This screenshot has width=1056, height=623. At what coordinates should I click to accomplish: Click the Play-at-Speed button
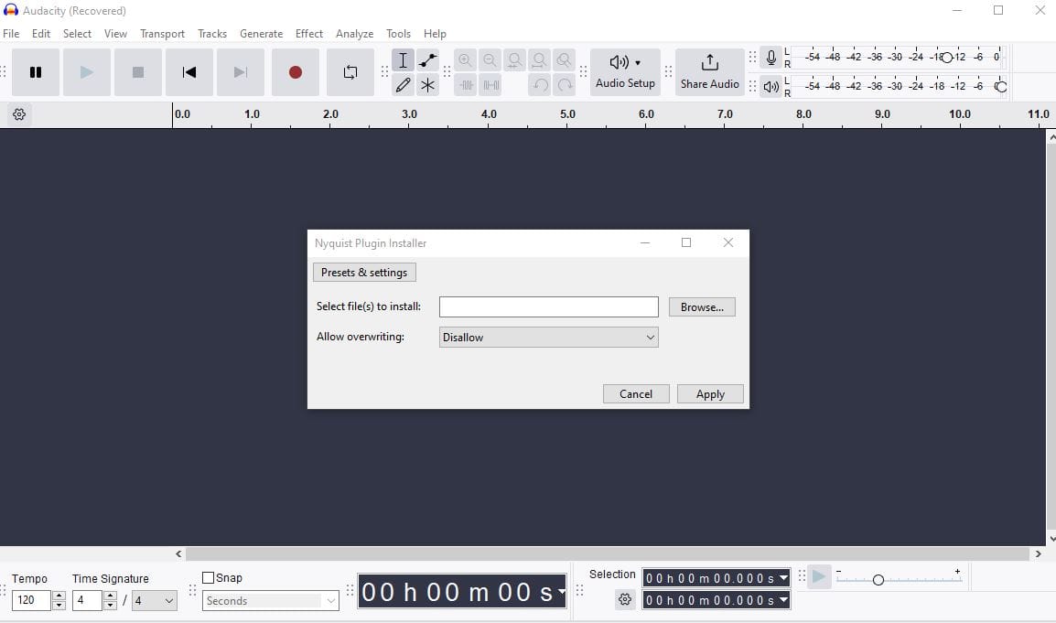819,577
